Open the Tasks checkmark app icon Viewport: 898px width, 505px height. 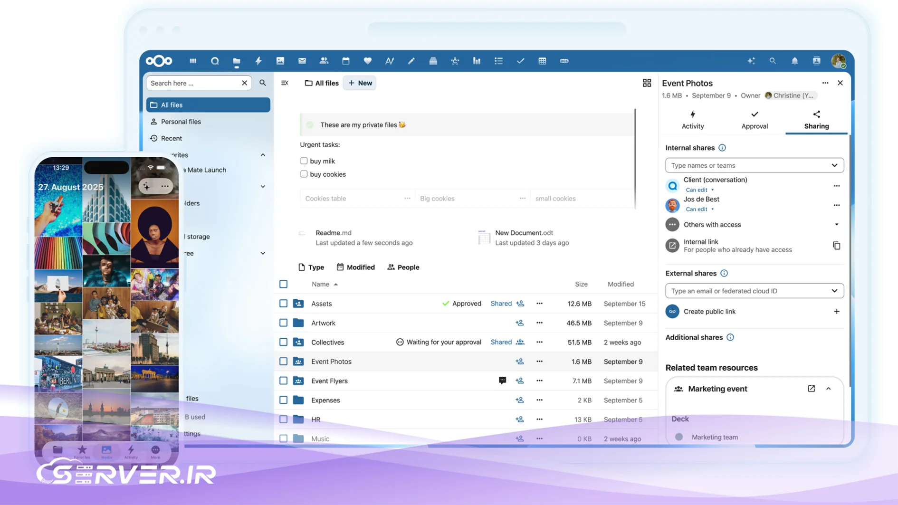[x=520, y=61]
